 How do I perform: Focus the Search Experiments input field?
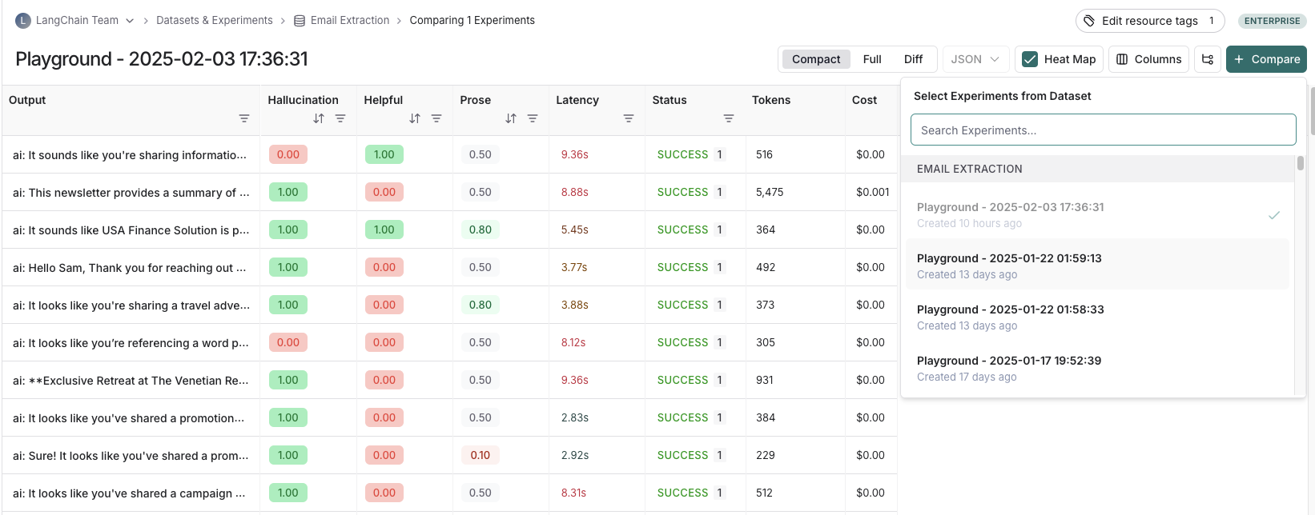(x=1103, y=130)
